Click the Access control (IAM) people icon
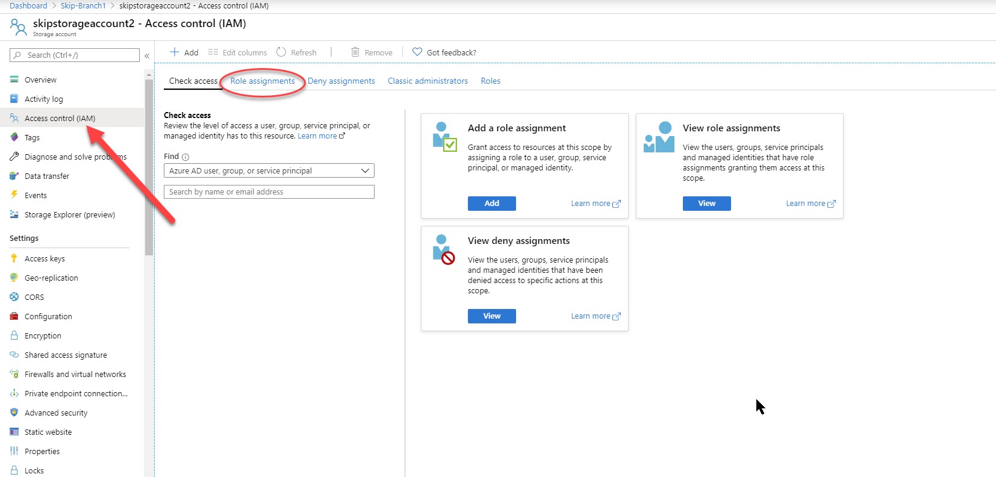 pyautogui.click(x=14, y=118)
